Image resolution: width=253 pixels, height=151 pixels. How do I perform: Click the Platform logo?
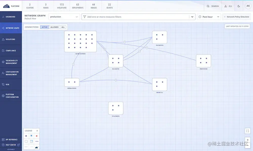11,6
